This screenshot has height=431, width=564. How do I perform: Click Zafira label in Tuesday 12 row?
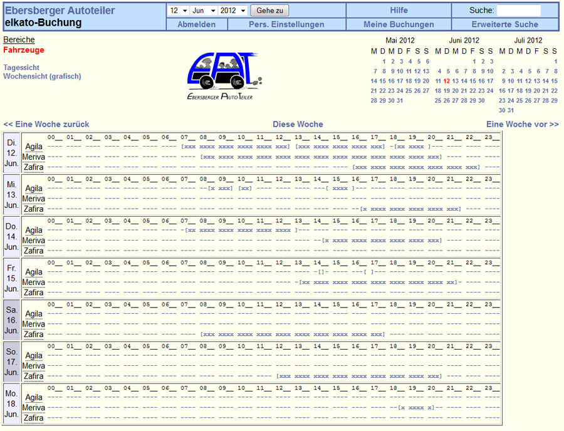(34, 167)
